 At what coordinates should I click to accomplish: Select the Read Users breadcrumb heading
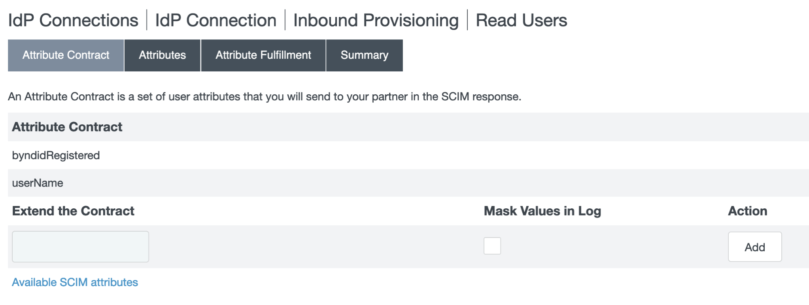(521, 21)
